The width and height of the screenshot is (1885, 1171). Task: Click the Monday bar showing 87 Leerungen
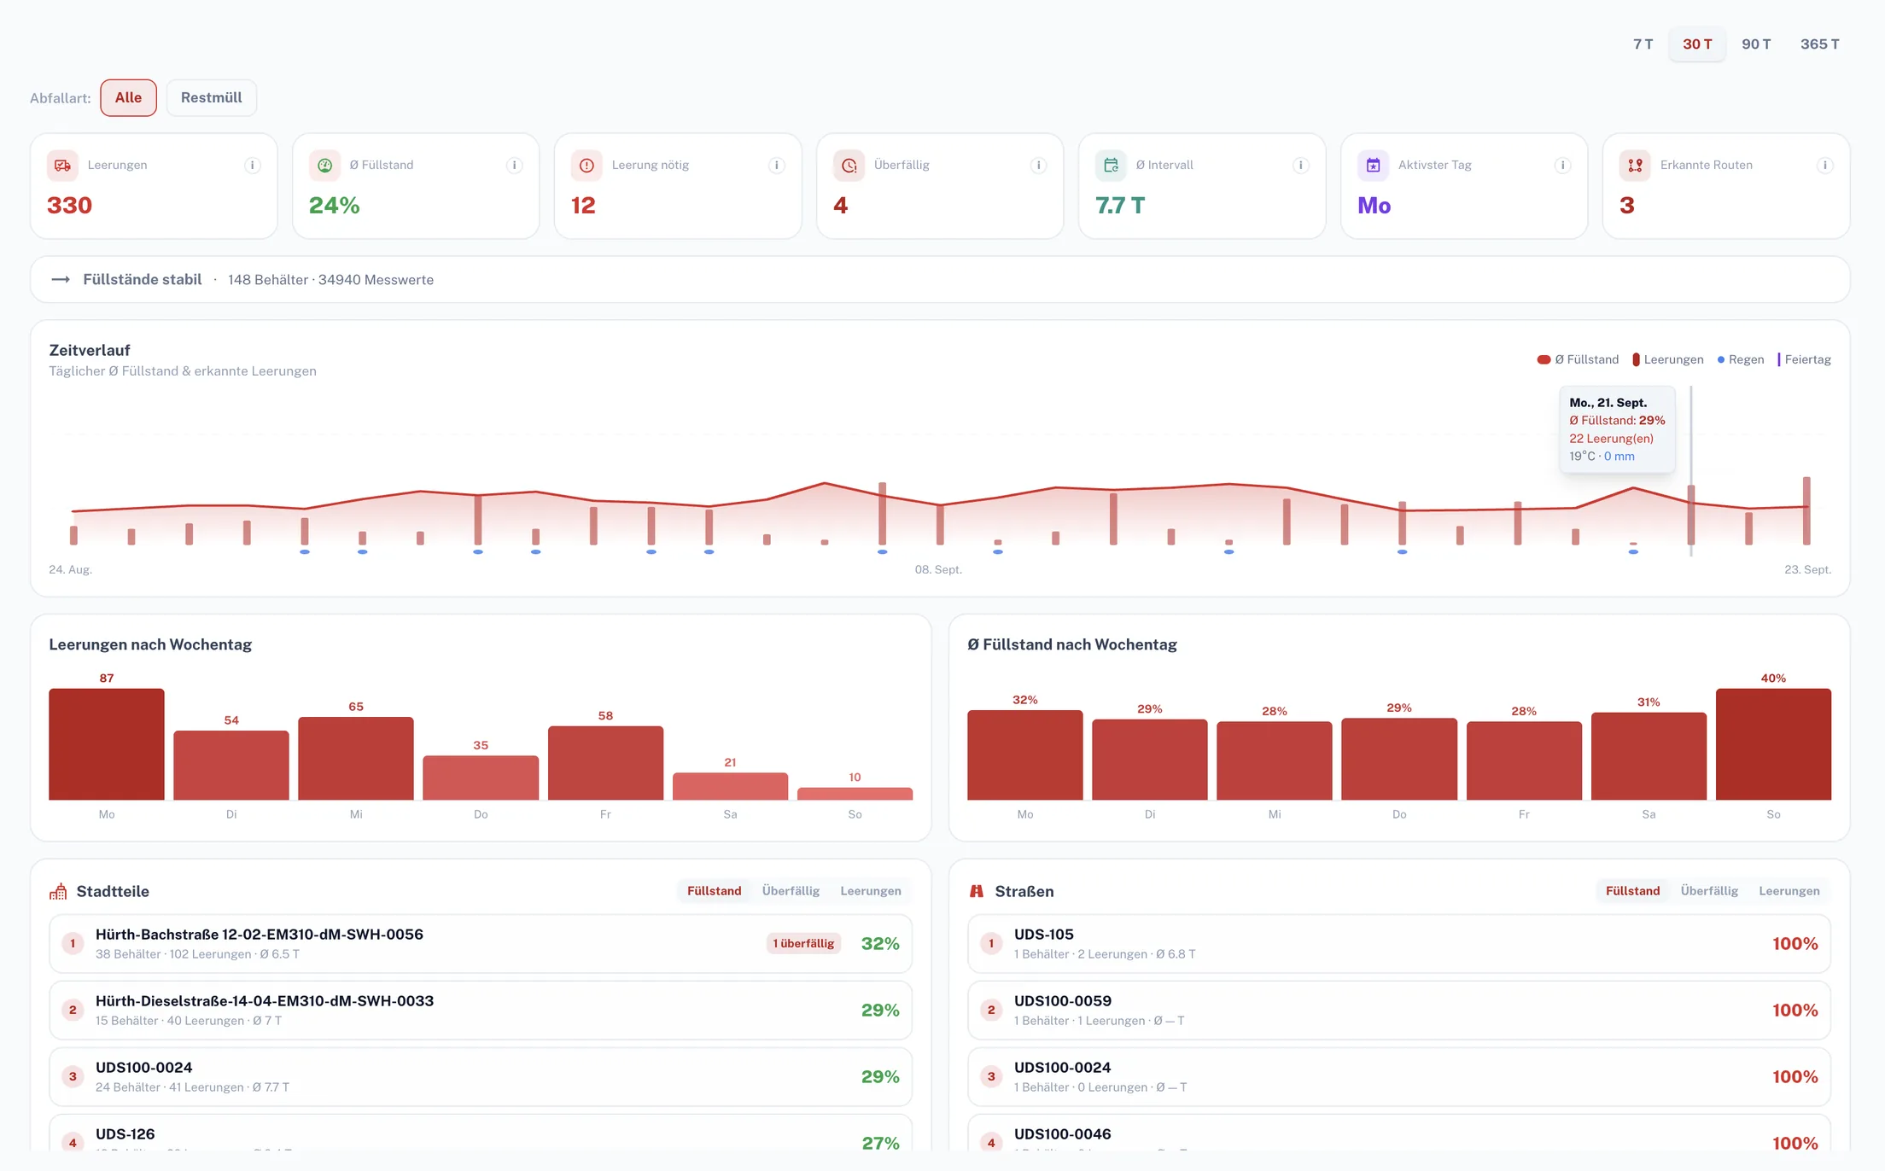click(x=107, y=744)
